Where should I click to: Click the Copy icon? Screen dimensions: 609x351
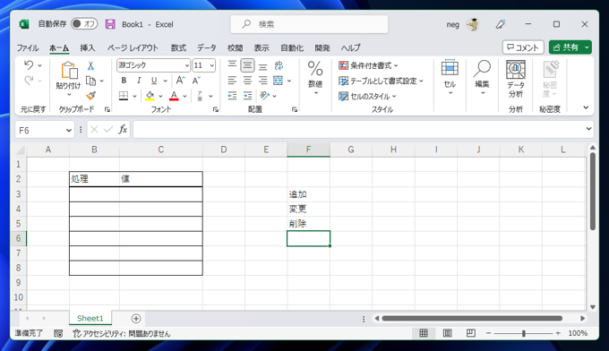[x=90, y=81]
